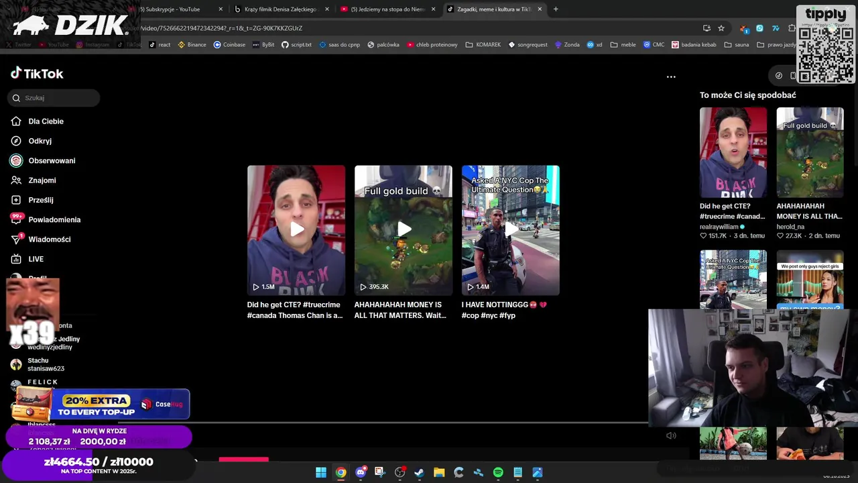Image resolution: width=858 pixels, height=483 pixels.
Task: Close the Subskrypcje - YouTube tab
Action: 221,9
